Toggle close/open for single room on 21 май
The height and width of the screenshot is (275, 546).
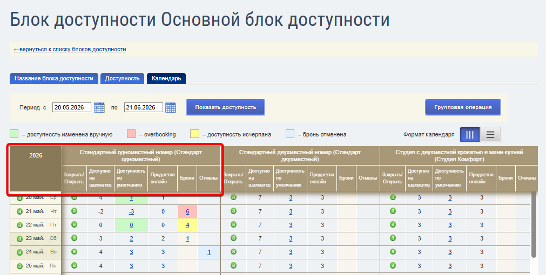click(x=74, y=211)
